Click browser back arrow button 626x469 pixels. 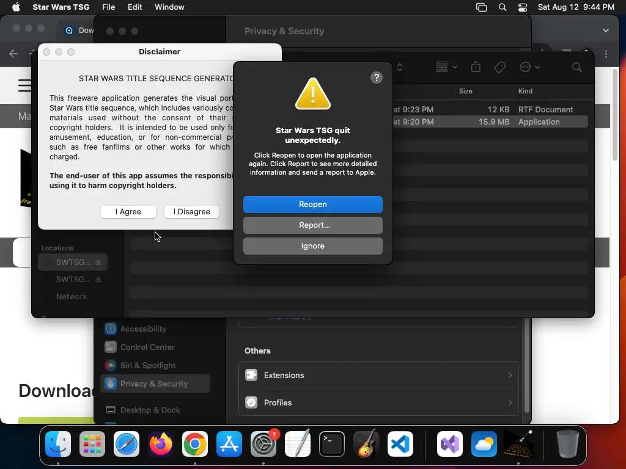(x=13, y=54)
